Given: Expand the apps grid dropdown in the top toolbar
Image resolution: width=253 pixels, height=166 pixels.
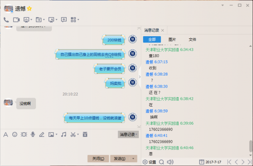Looking at the screenshot, I should [78, 20].
